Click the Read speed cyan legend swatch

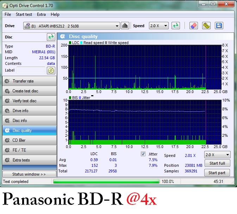pyautogui.click(x=81, y=43)
